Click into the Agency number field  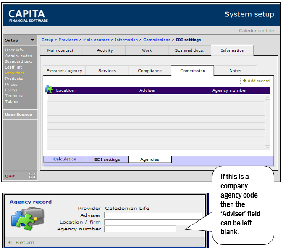point(140,229)
